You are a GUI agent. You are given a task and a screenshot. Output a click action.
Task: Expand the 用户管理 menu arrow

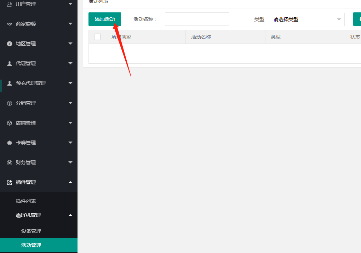(x=70, y=4)
